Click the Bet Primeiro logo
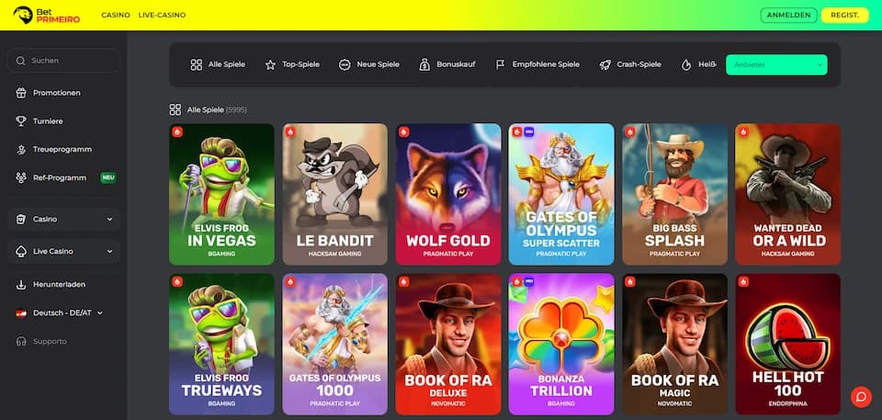 (47, 16)
